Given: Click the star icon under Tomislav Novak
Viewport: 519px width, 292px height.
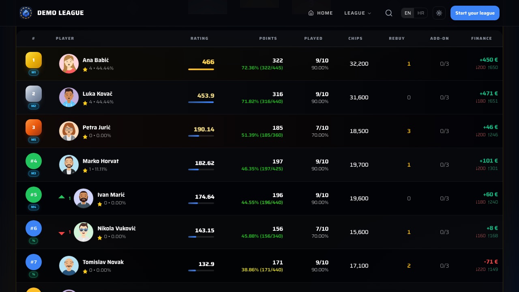Looking at the screenshot, I should click(85, 271).
